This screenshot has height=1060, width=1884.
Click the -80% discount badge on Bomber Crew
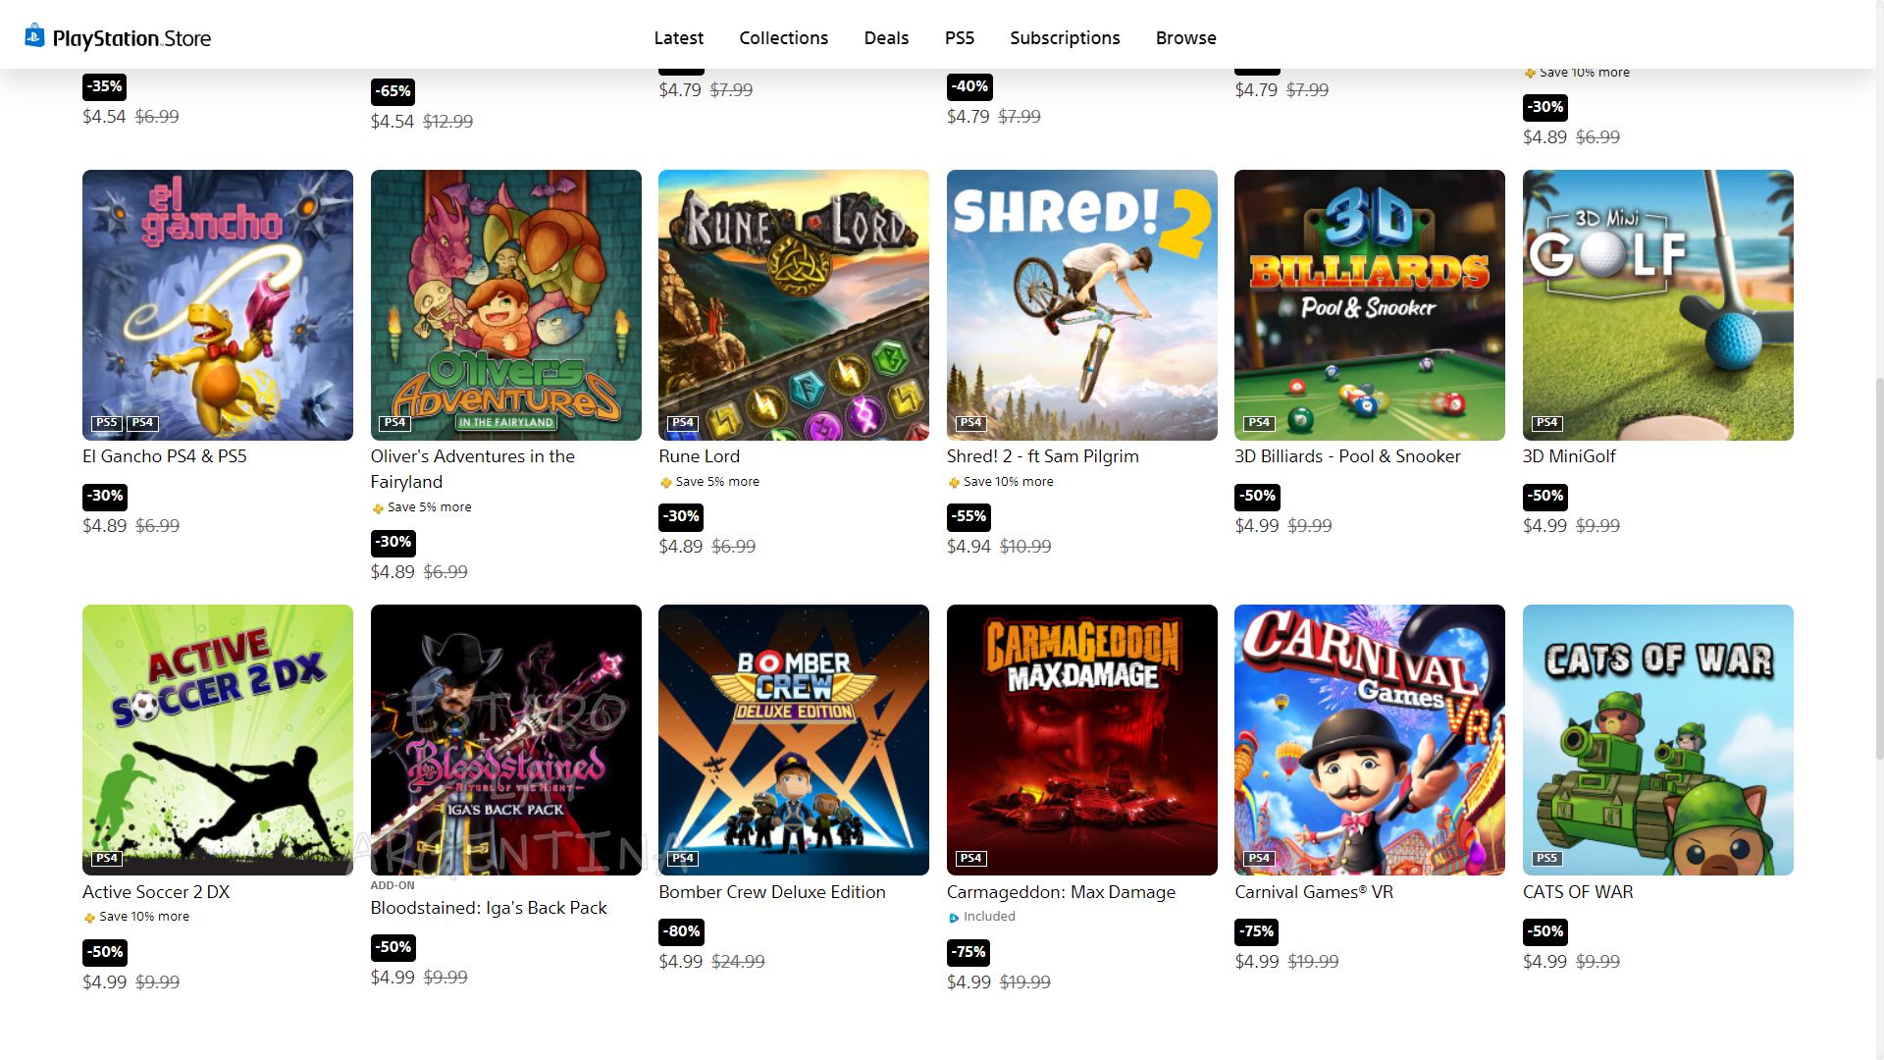682,931
